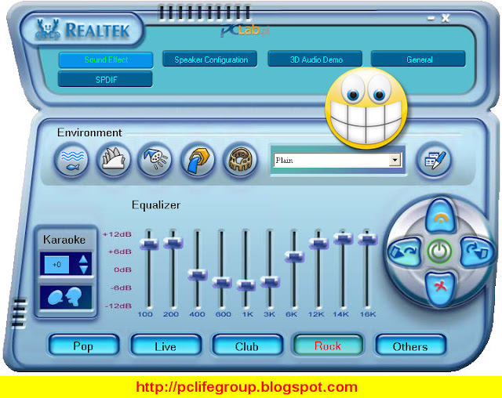Click the 6K equalizer slider handle
502x398 pixels.
(x=294, y=256)
